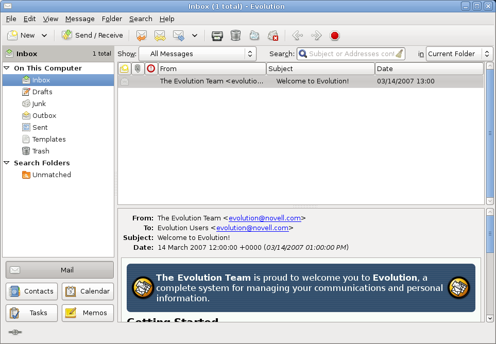The height and width of the screenshot is (344, 496).
Task: Click the Print toolbar icon
Action: (217, 36)
